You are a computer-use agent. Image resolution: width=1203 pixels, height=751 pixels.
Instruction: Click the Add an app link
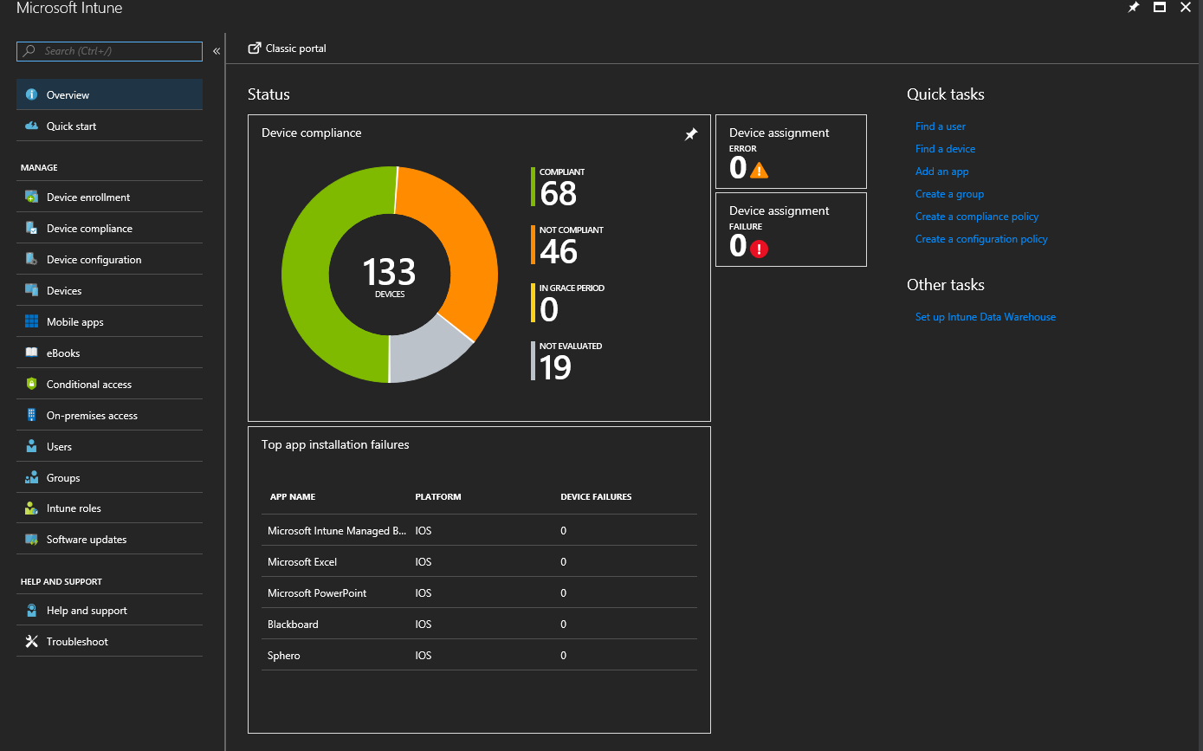coord(942,172)
